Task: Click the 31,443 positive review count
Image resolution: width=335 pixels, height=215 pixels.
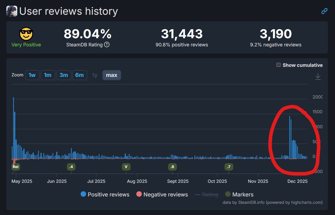Action: 182,34
